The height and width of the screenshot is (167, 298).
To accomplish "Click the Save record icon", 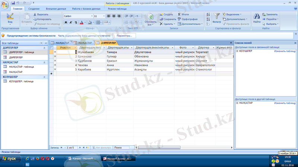I will click(161, 19).
